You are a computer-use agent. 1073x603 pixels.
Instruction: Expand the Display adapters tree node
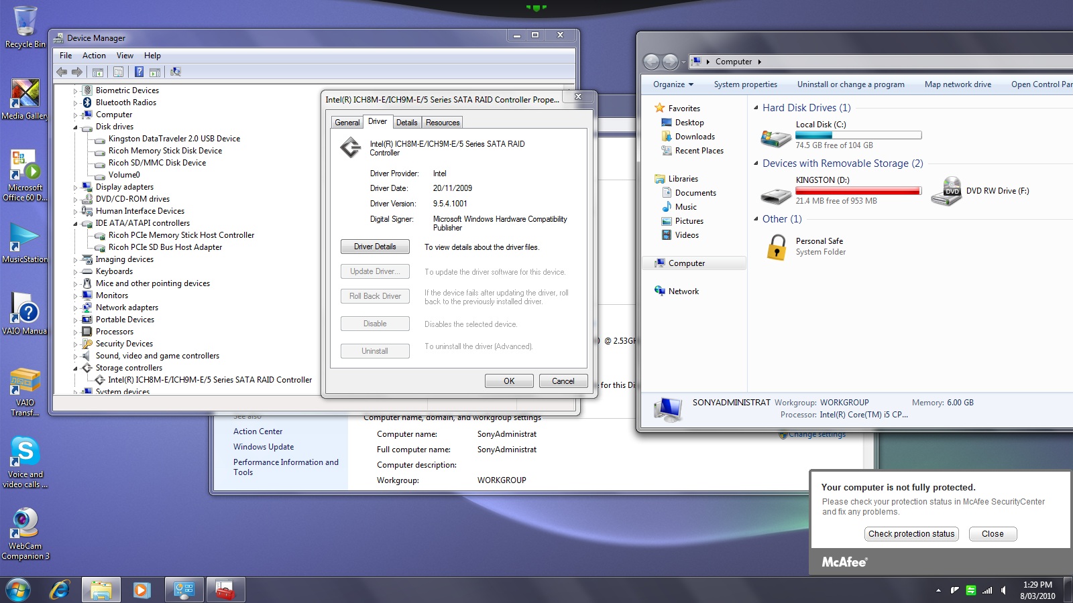coord(75,188)
